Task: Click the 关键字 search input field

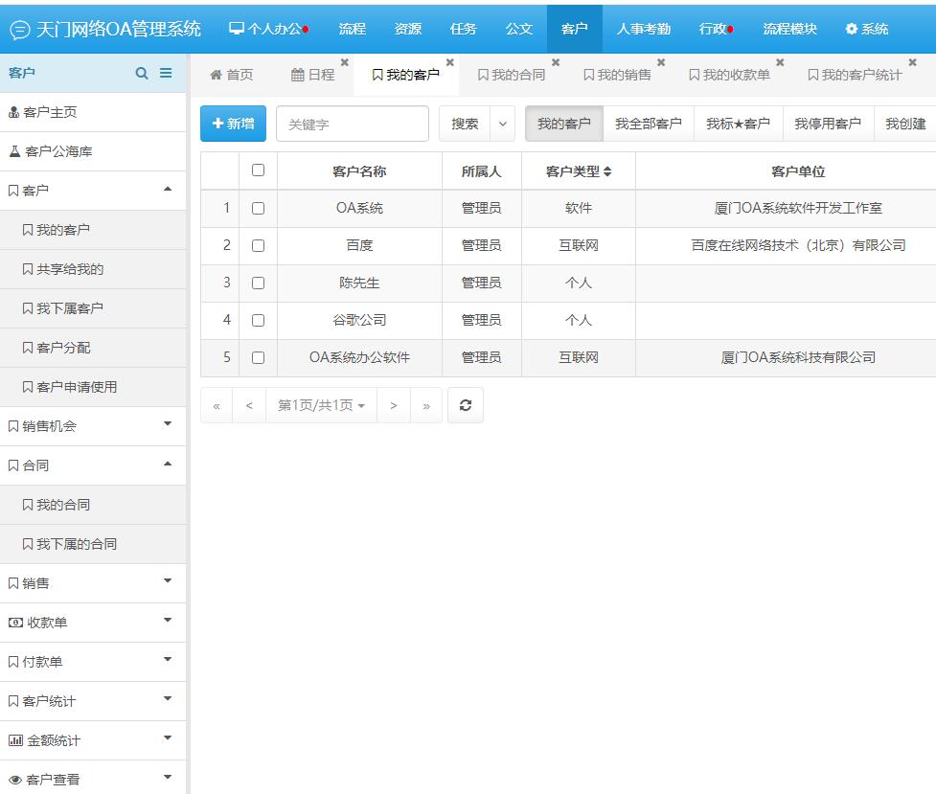Action: coord(352,124)
